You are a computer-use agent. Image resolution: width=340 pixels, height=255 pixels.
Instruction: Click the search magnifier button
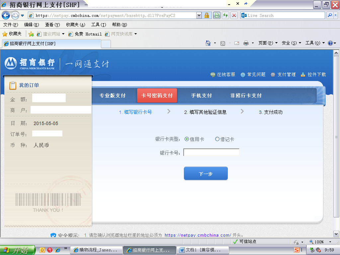[x=330, y=15]
